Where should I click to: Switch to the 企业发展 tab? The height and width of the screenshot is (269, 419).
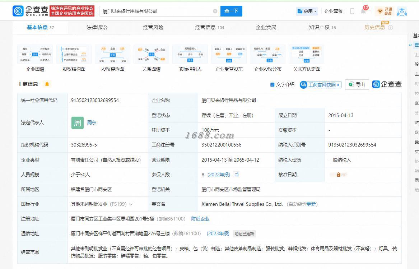[x=266, y=27]
